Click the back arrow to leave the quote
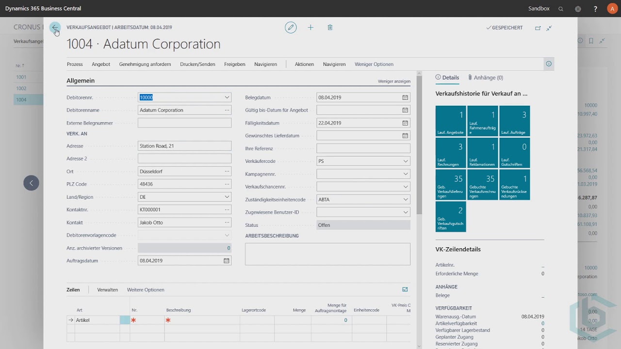Screen dimensions: 621x349 55,28
